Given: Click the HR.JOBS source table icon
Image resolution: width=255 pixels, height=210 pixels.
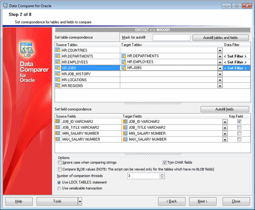Looking at the screenshot, I should tap(58, 68).
